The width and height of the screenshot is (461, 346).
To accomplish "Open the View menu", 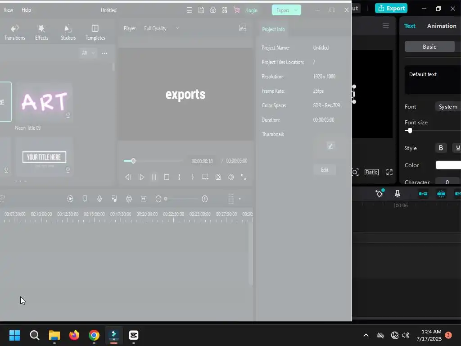I will [8, 10].
